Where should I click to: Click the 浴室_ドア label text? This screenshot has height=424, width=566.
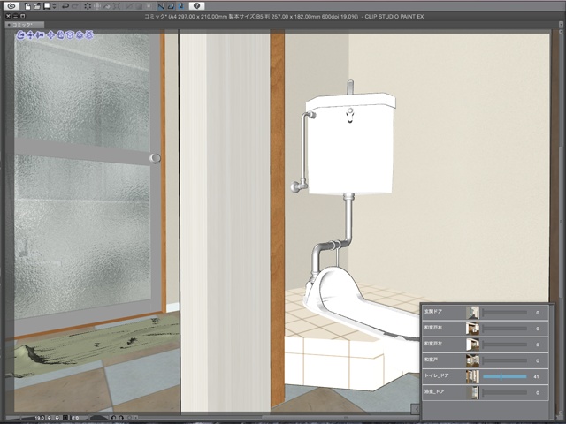click(434, 391)
